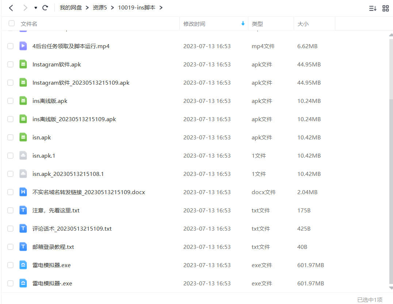Select file name Instagram软件_20230513215109.apk
This screenshot has height=304, width=393.
(81, 83)
